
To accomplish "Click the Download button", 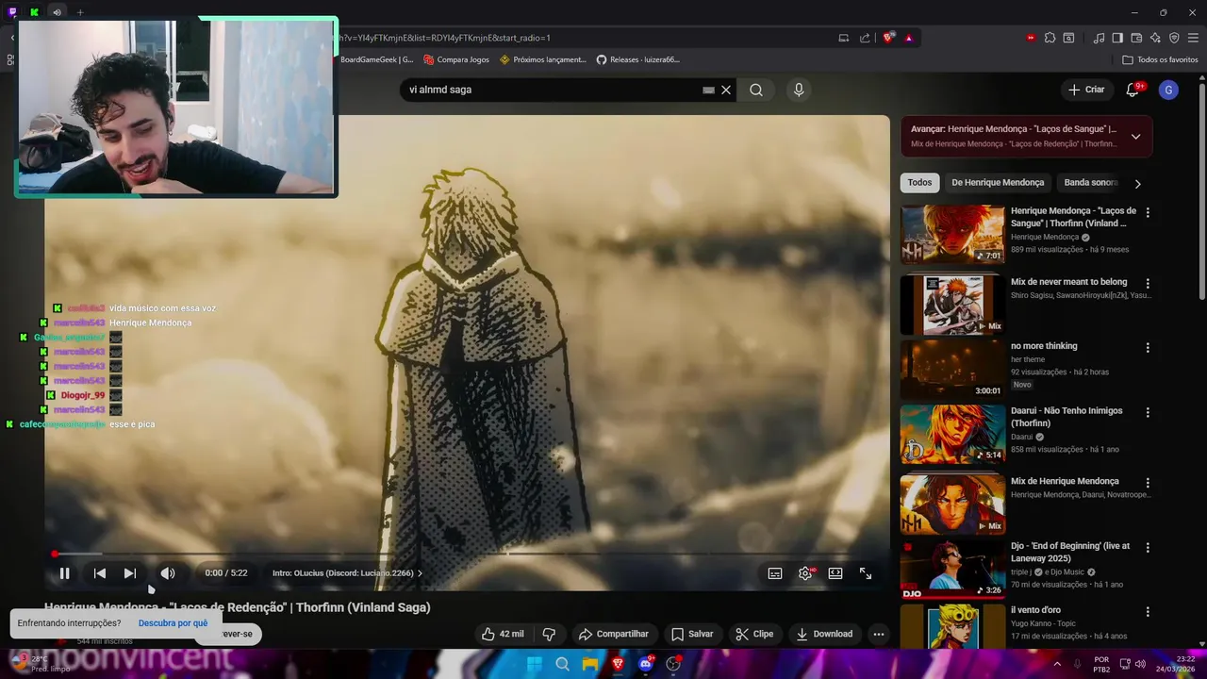I will pyautogui.click(x=824, y=634).
